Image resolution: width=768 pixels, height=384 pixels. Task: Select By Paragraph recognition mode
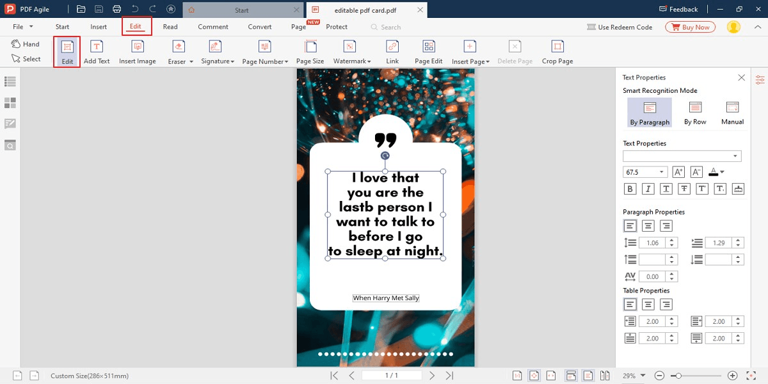pos(650,113)
